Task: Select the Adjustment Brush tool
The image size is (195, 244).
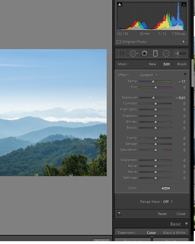Action: (x=180, y=54)
